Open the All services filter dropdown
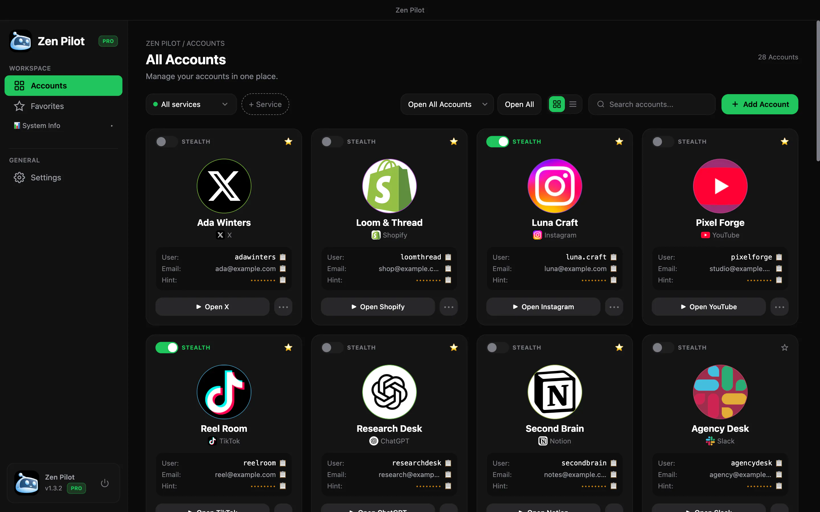820x512 pixels. 191,104
